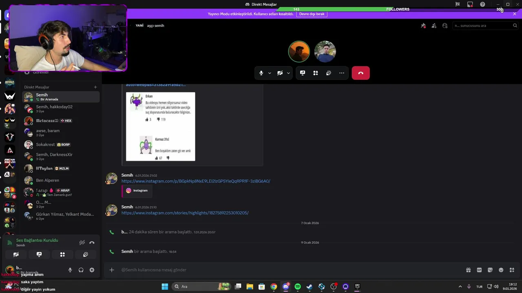Open the inbox flag icon in title bar
Image resolution: width=522 pixels, height=293 pixels.
pyautogui.click(x=458, y=4)
